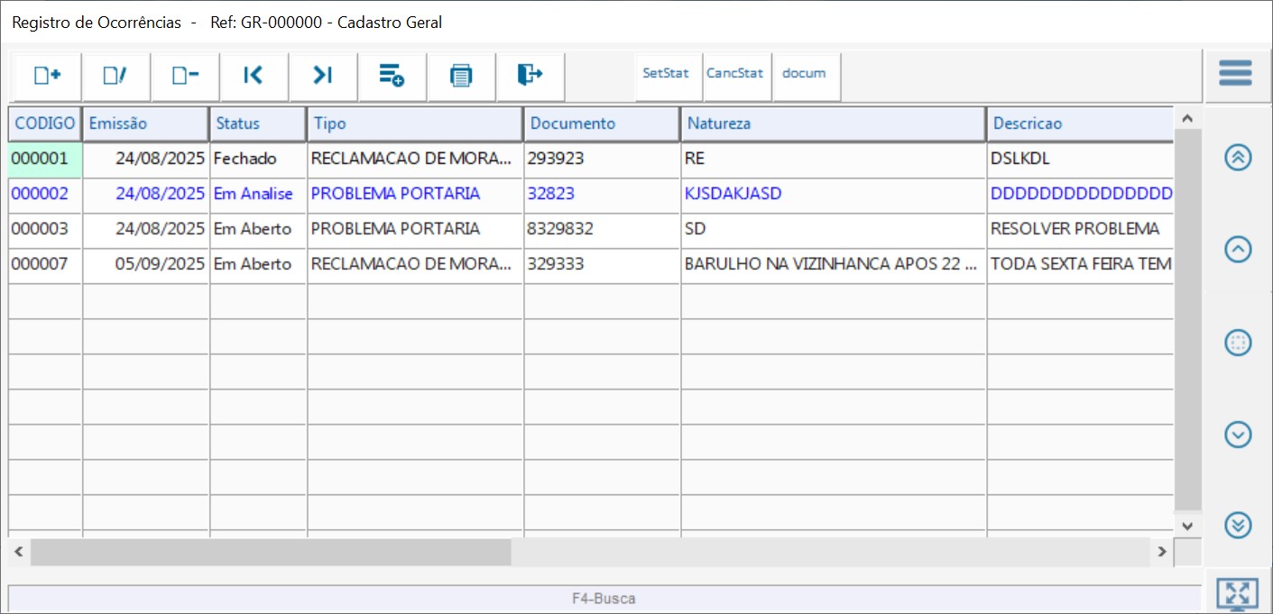Click the print report icon
1273x614 pixels.
click(461, 76)
